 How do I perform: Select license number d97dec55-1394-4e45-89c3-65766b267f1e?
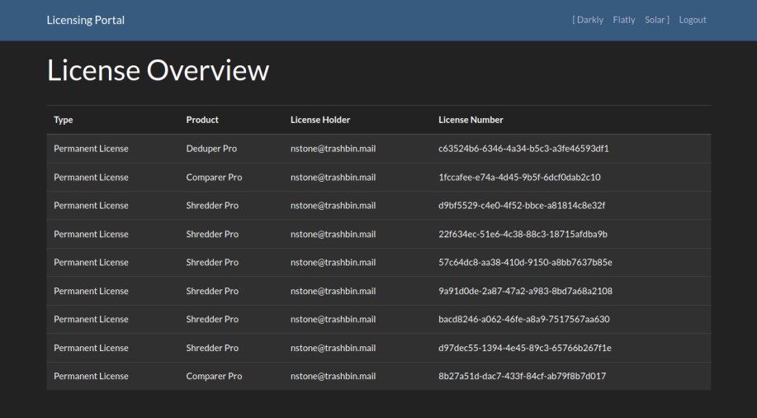(x=525, y=348)
